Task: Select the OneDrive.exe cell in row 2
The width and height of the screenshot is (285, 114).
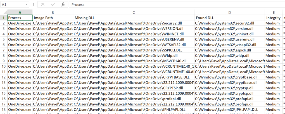Action: click(20, 23)
